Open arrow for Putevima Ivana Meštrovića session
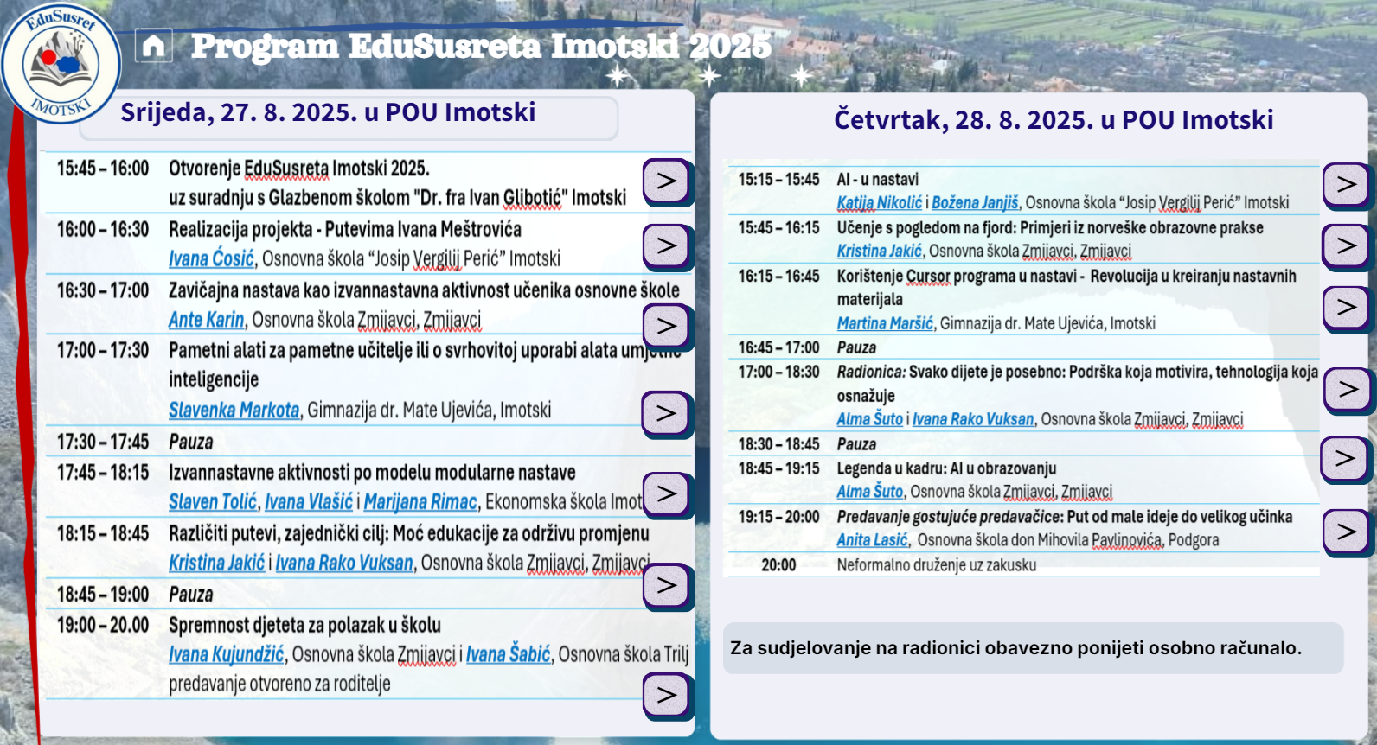 [667, 246]
